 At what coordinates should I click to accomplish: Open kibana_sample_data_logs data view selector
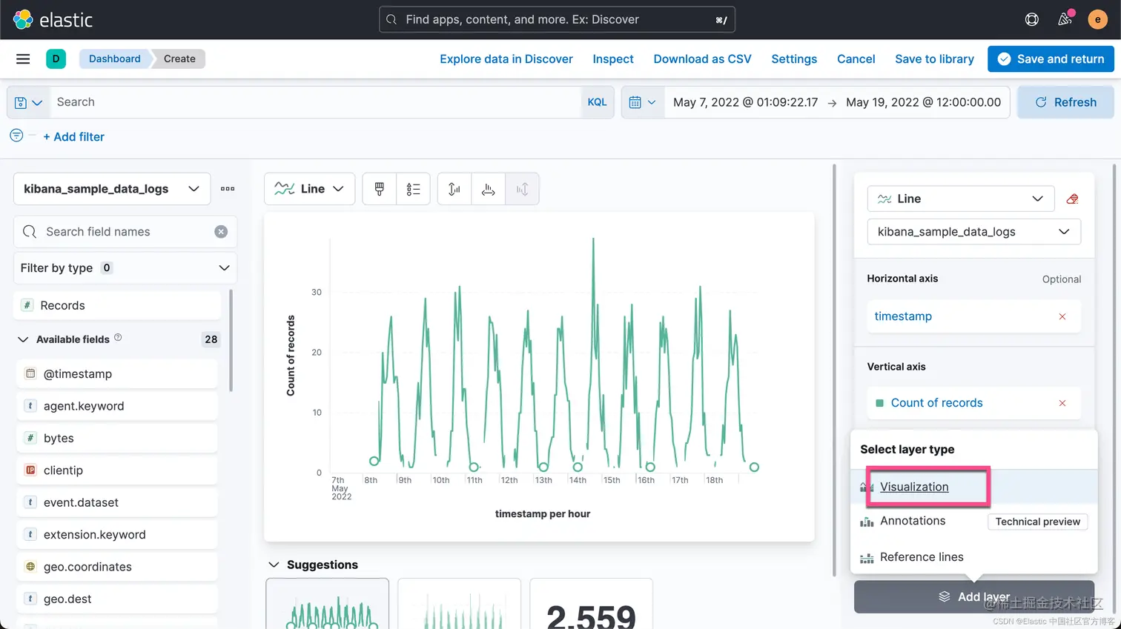(112, 189)
